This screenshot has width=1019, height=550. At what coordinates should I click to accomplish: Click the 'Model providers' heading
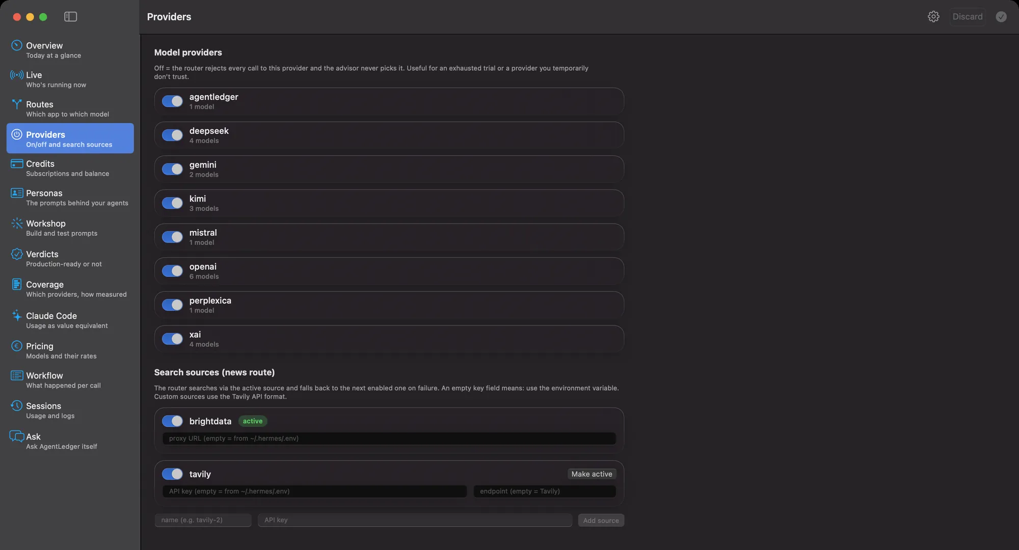click(188, 52)
